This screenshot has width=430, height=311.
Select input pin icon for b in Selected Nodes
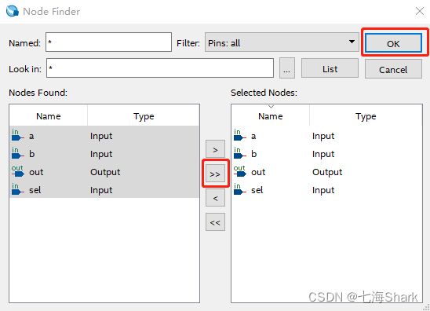click(x=239, y=153)
